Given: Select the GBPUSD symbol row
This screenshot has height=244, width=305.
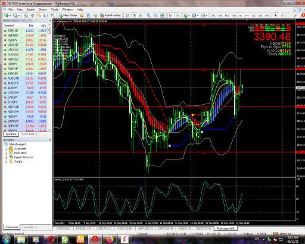Looking at the screenshot, I should (x=25, y=35).
